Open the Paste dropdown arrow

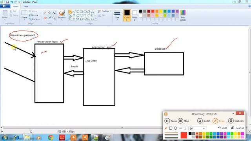[x=5, y=20]
